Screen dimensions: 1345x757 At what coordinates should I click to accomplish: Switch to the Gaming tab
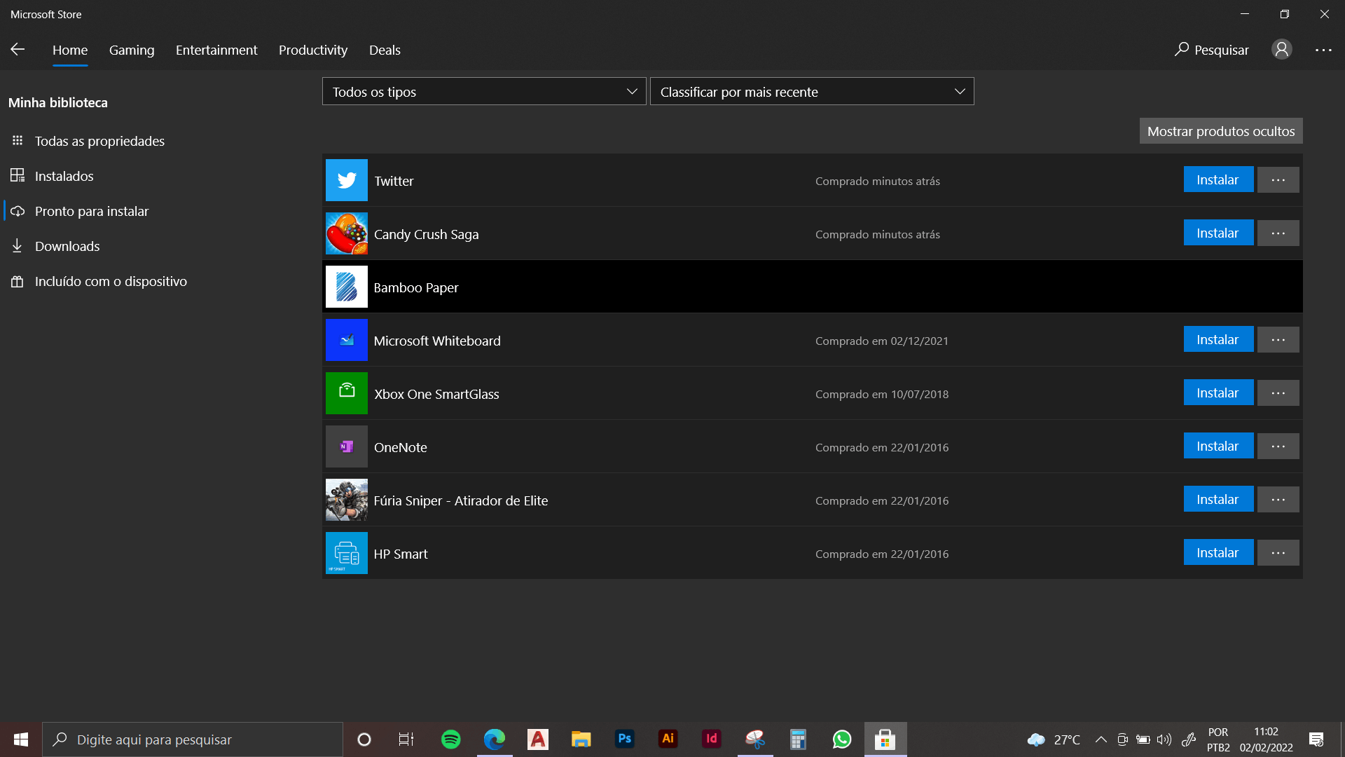coord(132,50)
